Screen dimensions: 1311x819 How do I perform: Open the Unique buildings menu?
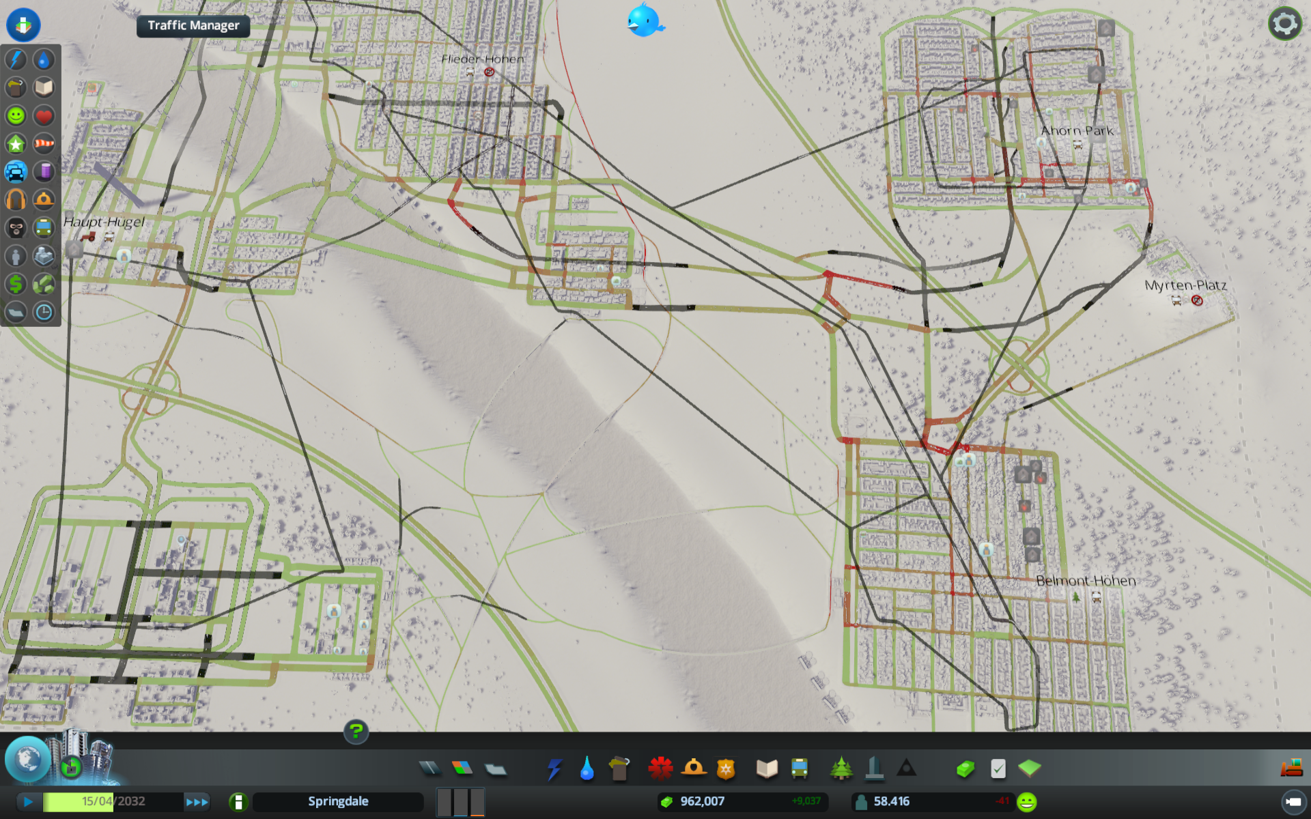point(874,768)
